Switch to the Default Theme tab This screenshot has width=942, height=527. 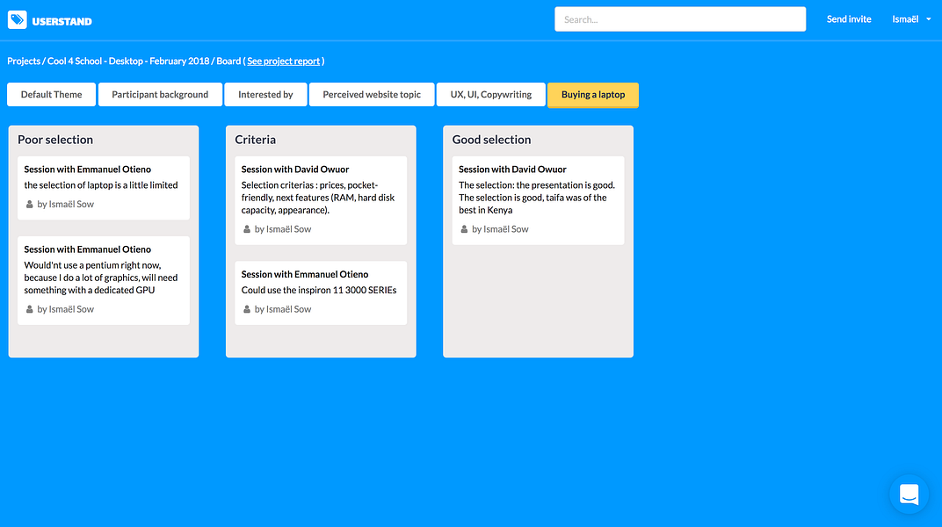[x=51, y=94]
